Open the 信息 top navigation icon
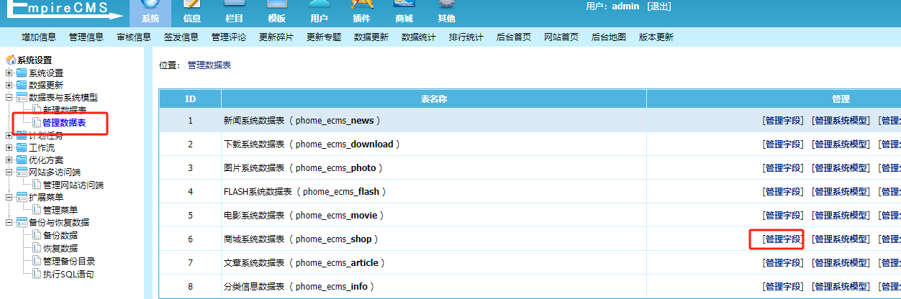The height and width of the screenshot is (299, 901). pos(192,12)
